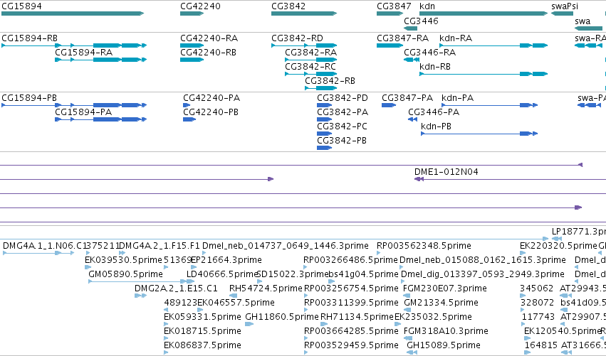Click CG3842-PC protein label
This screenshot has width=606, height=356.
pyautogui.click(x=342, y=126)
